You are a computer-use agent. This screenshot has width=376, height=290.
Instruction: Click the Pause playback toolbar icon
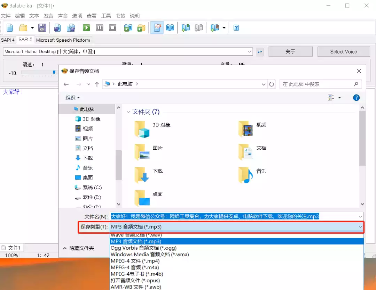(x=100, y=28)
